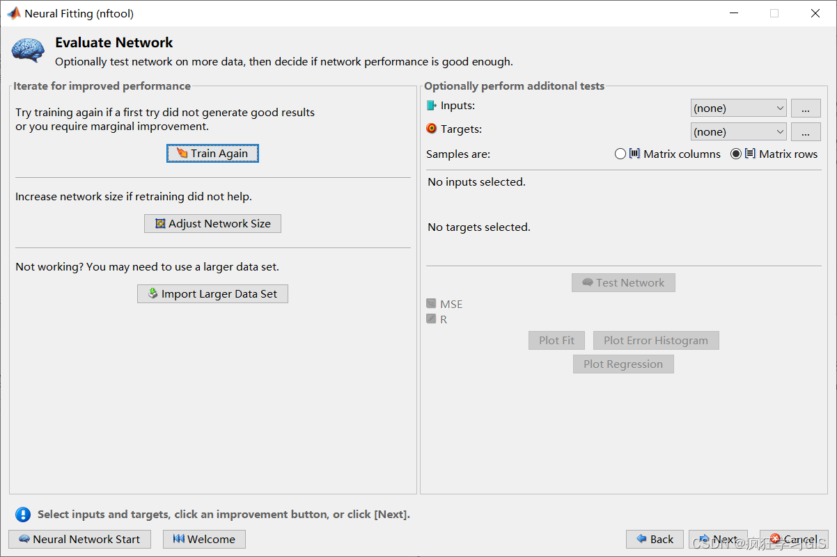Click the Plot Fit button
The height and width of the screenshot is (557, 837).
click(556, 340)
